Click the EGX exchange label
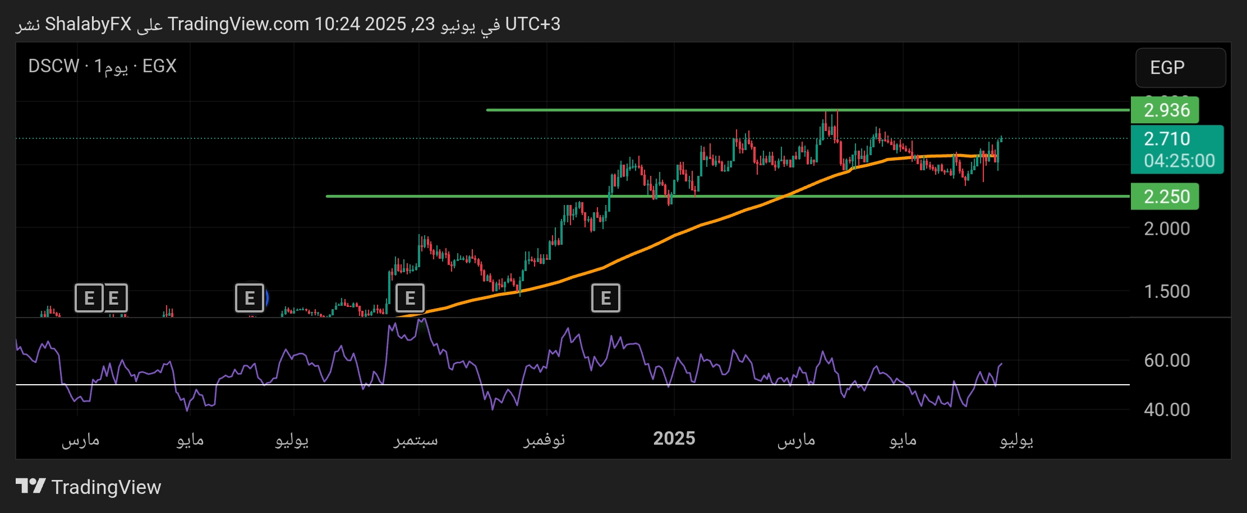The image size is (1247, 513). [x=159, y=66]
